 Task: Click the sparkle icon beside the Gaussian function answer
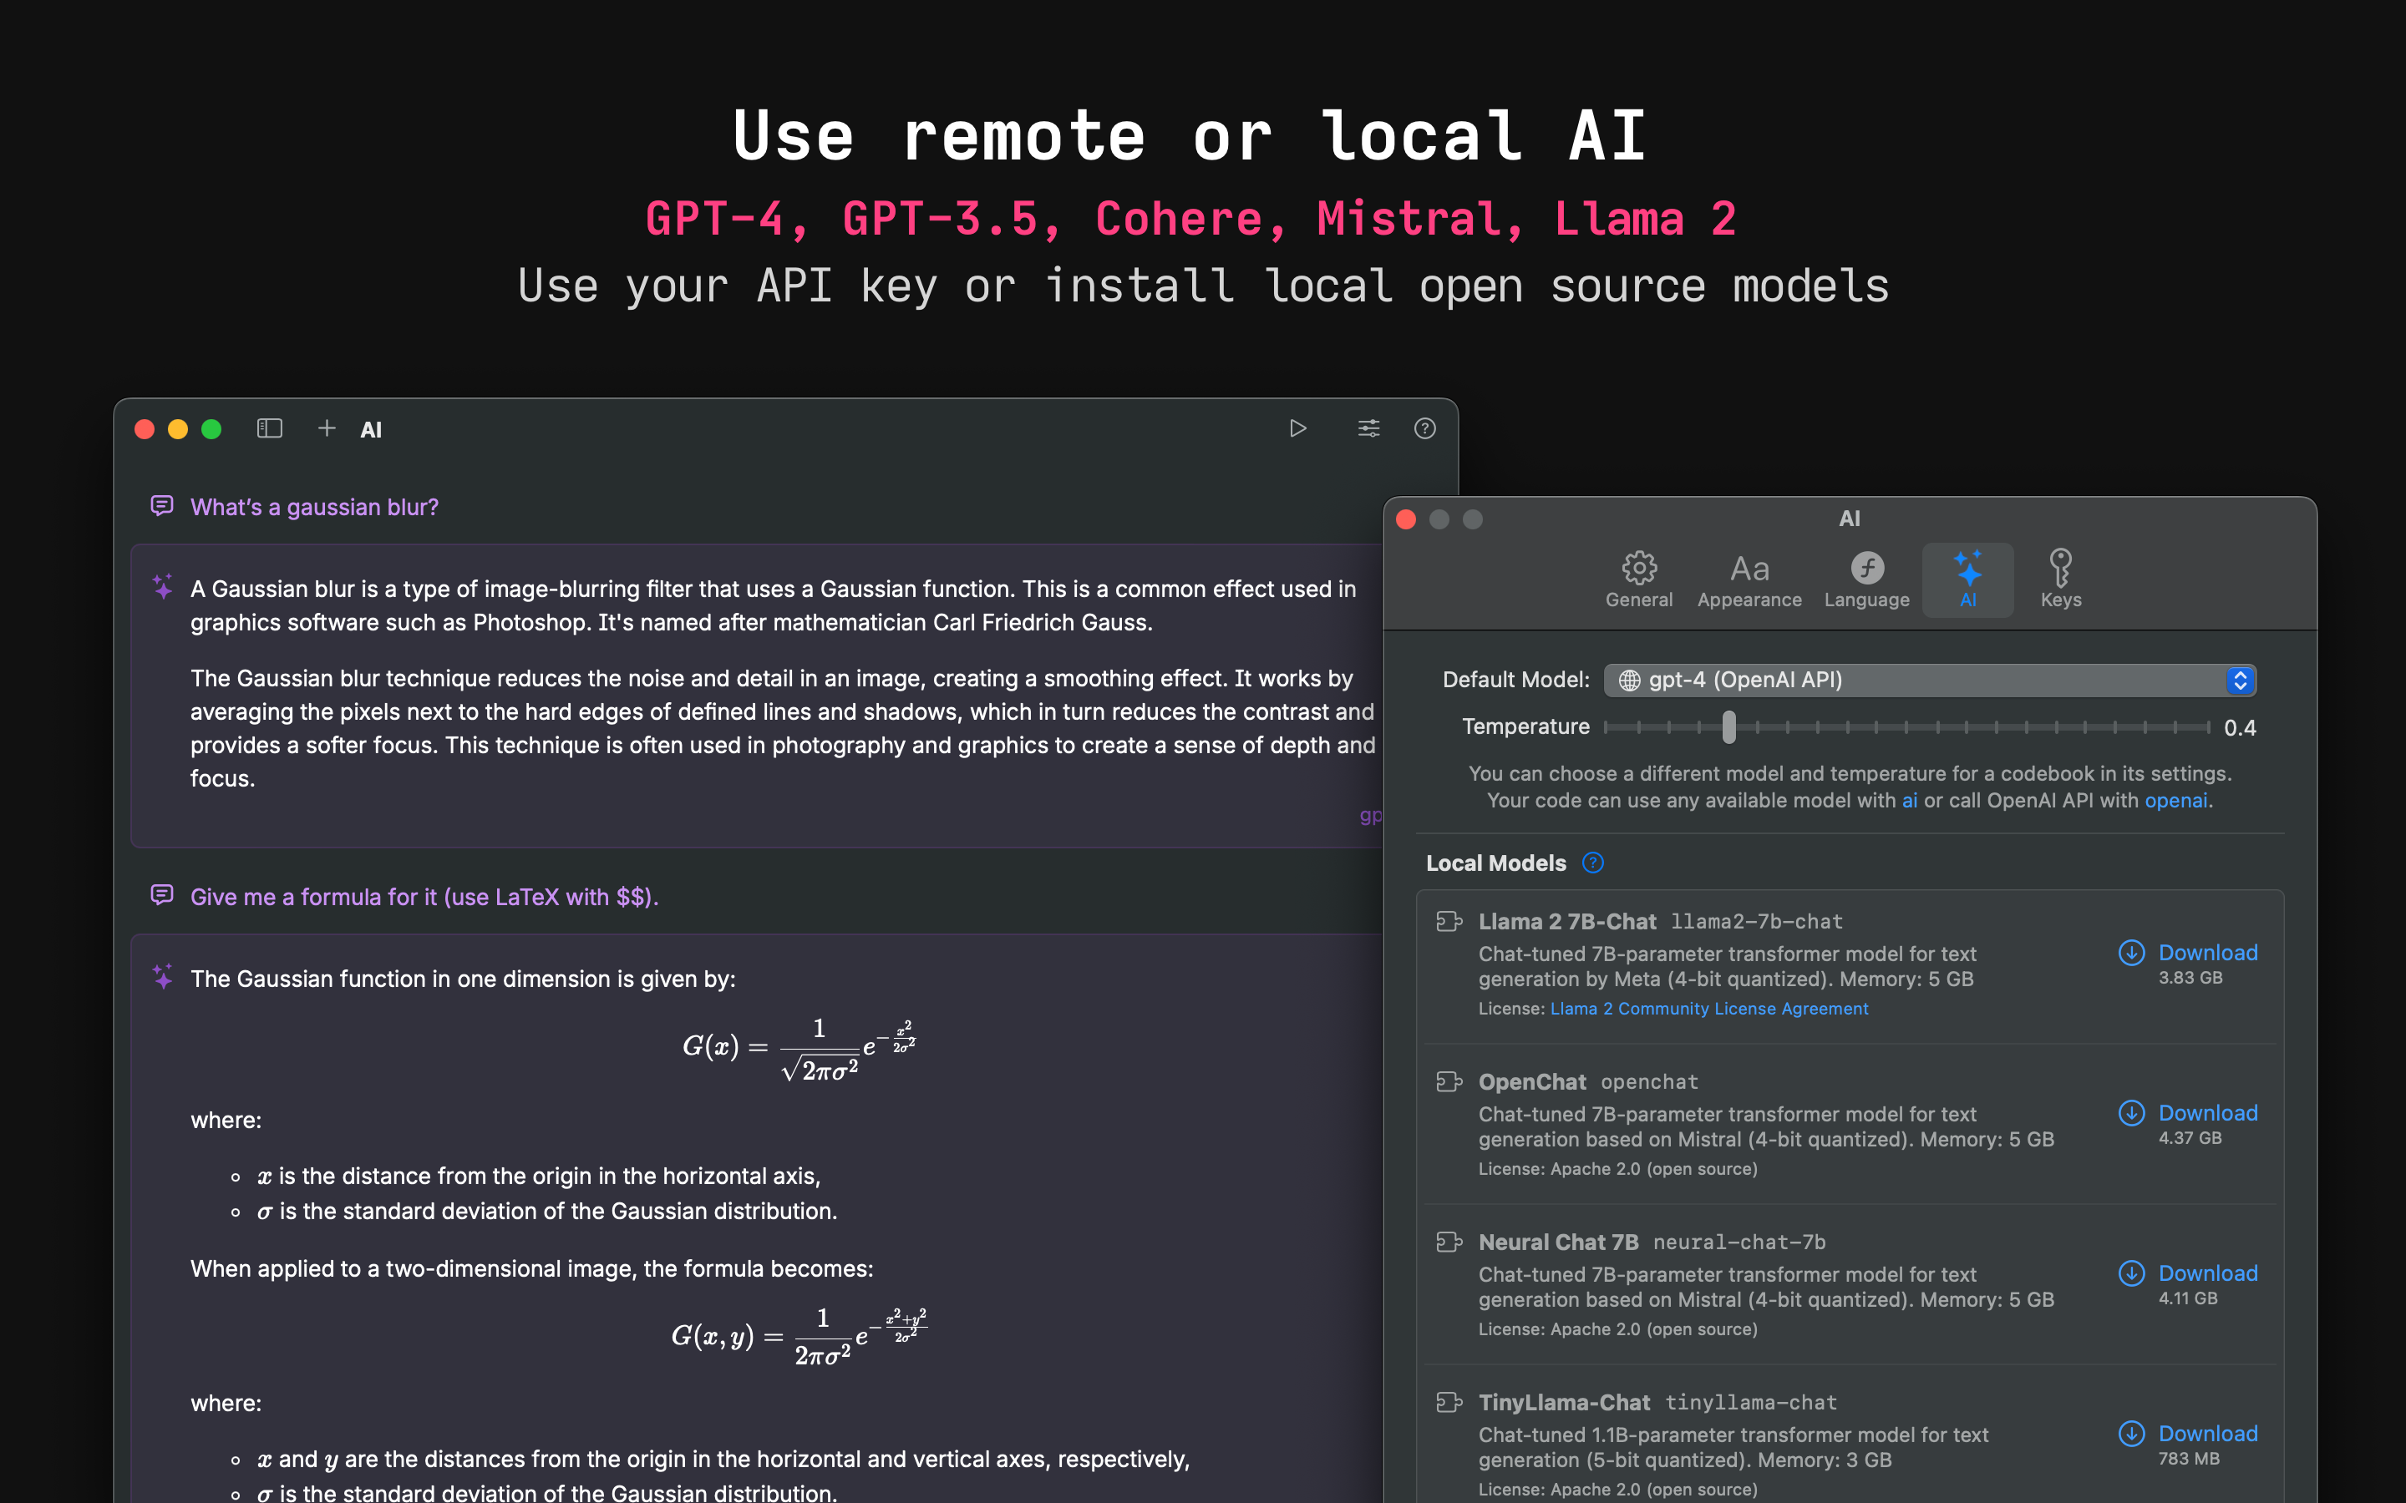coord(163,976)
